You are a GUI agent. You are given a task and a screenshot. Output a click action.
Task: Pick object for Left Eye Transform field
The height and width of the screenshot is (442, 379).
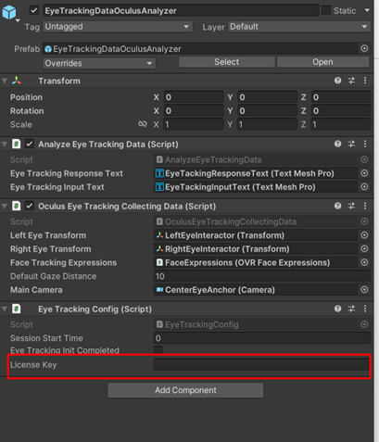(364, 235)
